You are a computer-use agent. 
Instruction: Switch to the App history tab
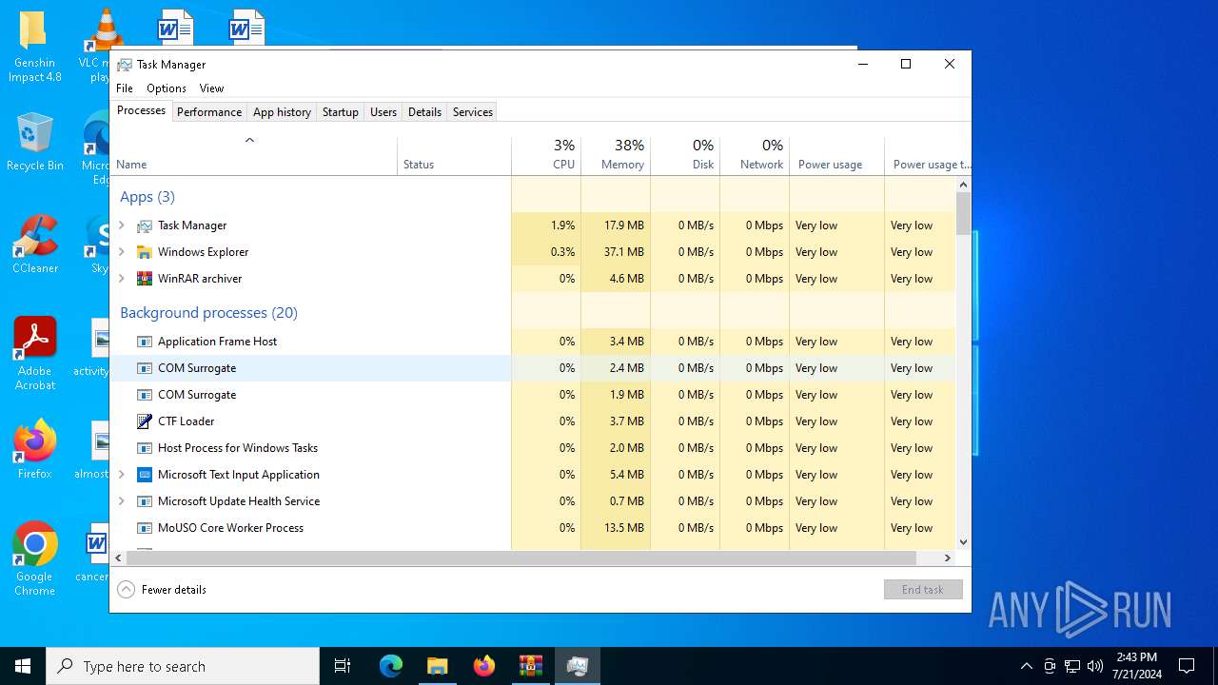(x=282, y=112)
